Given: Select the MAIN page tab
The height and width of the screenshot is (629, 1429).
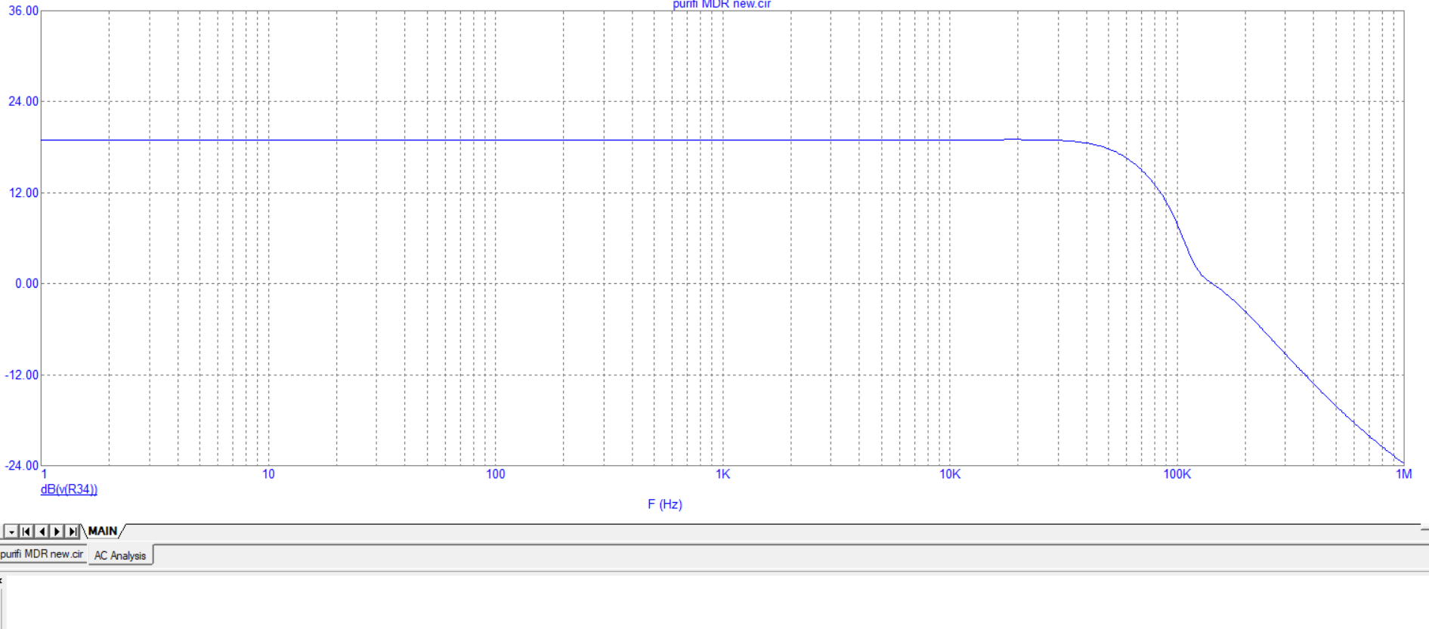Looking at the screenshot, I should pyautogui.click(x=103, y=532).
